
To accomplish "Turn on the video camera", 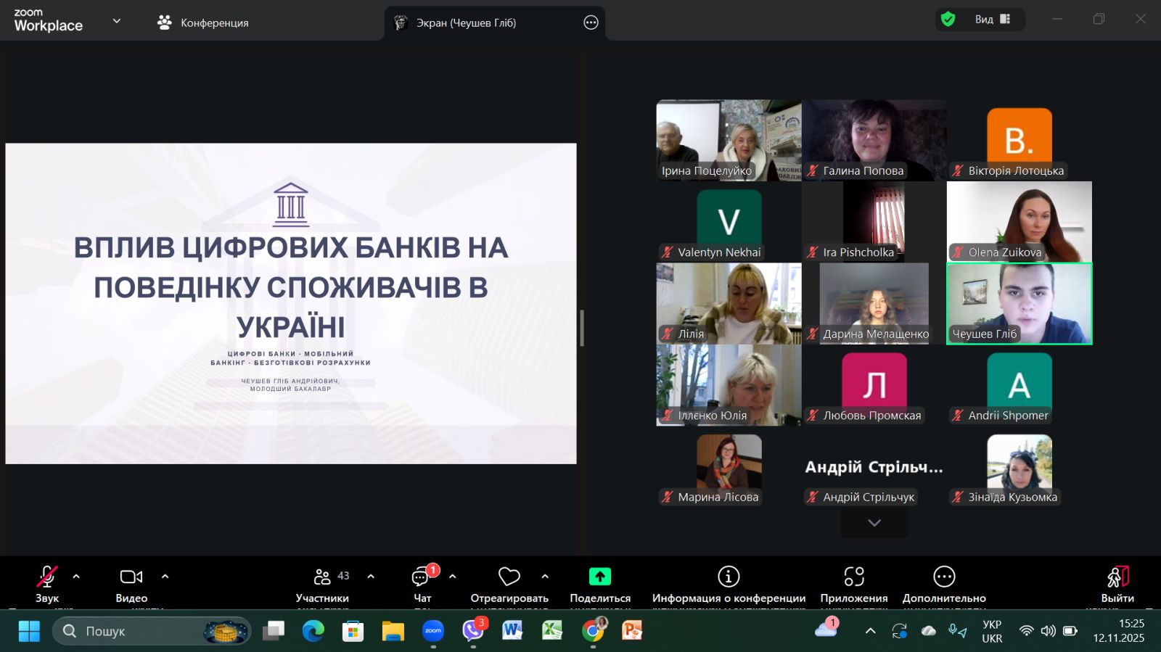I will (131, 577).
